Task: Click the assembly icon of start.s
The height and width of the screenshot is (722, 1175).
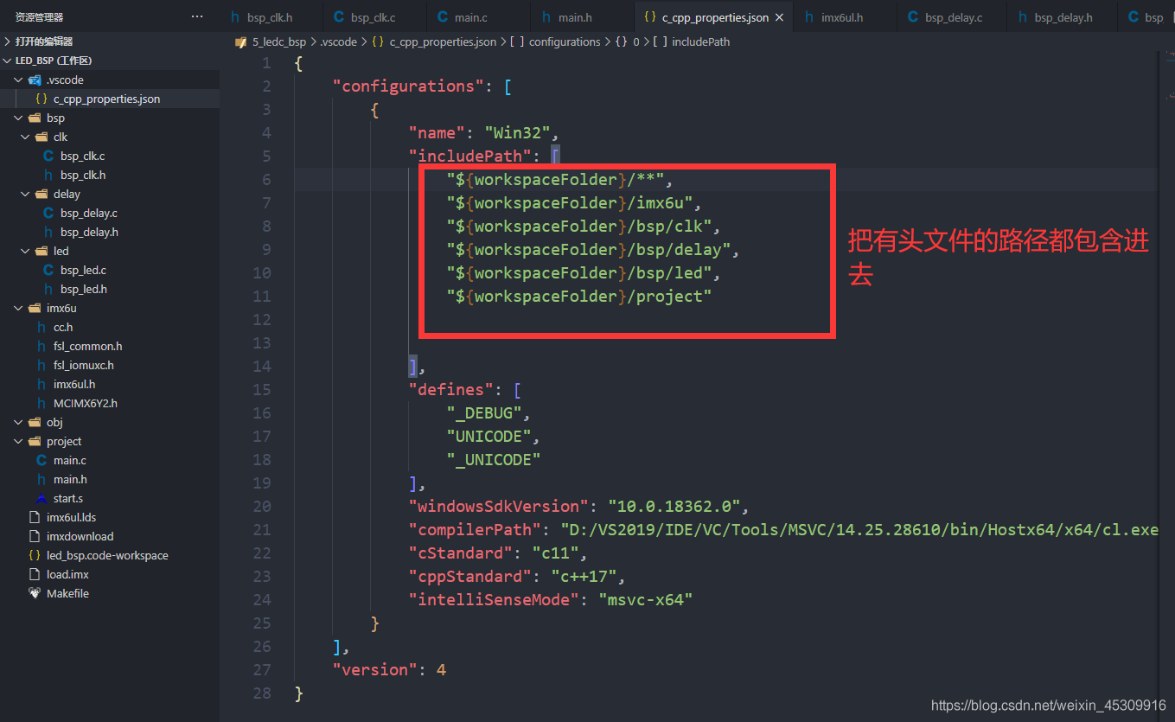Action: point(42,498)
